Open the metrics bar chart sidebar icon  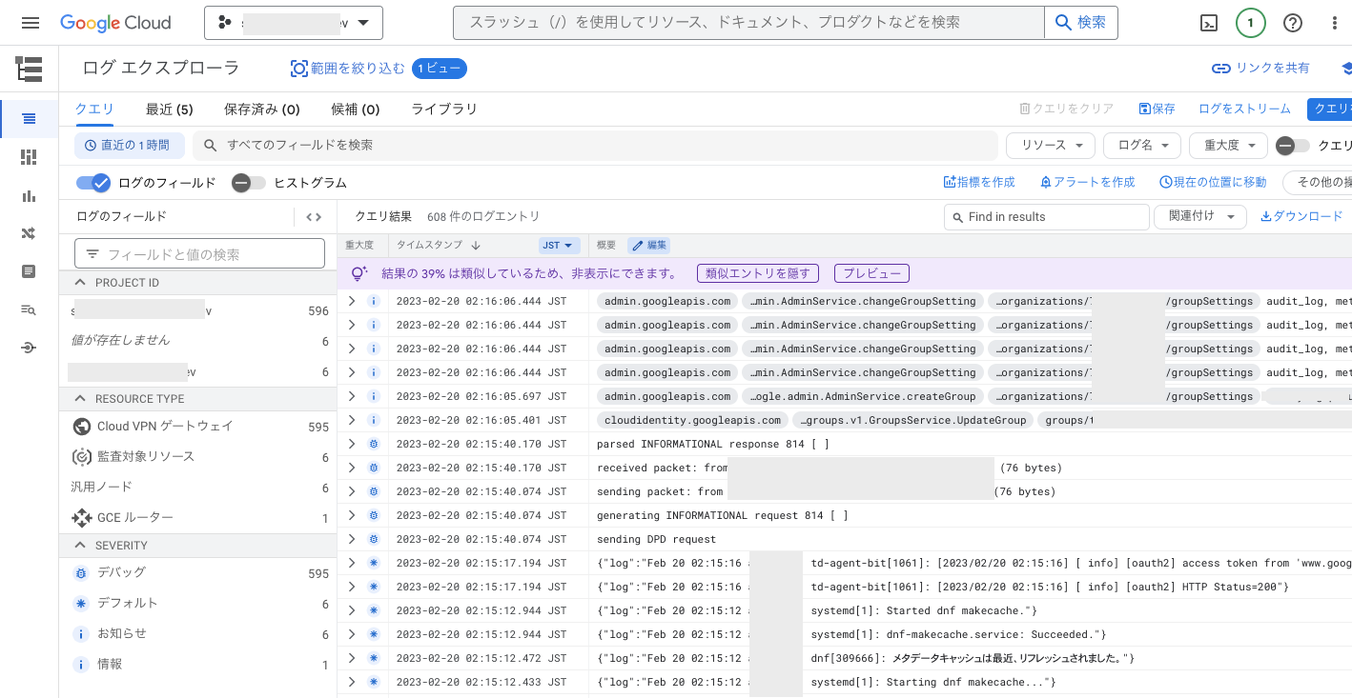pyautogui.click(x=29, y=195)
